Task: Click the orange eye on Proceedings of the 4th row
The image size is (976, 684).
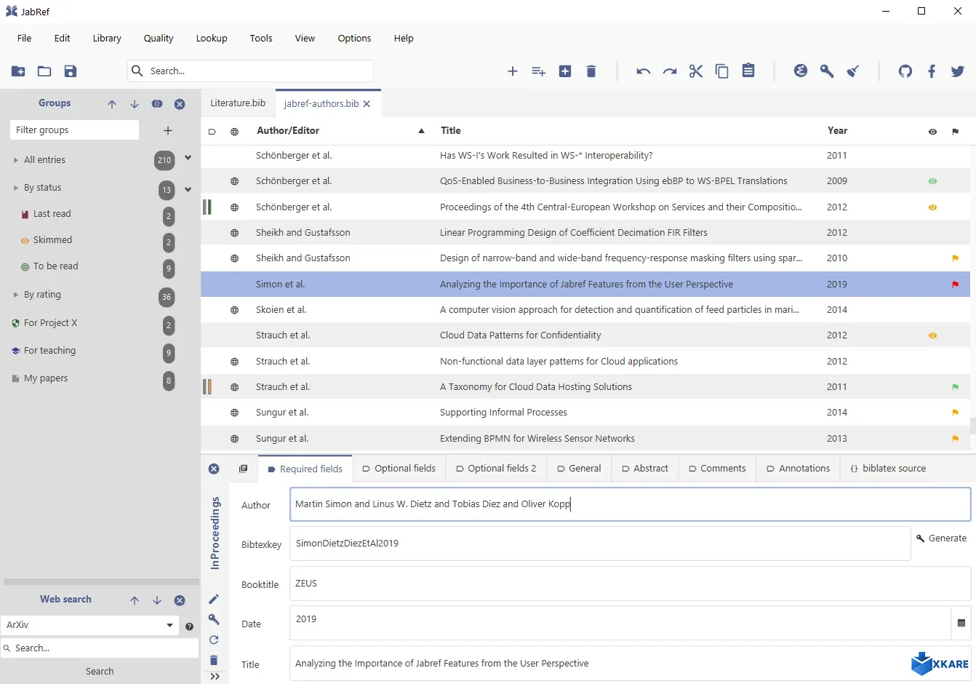Action: click(x=932, y=207)
